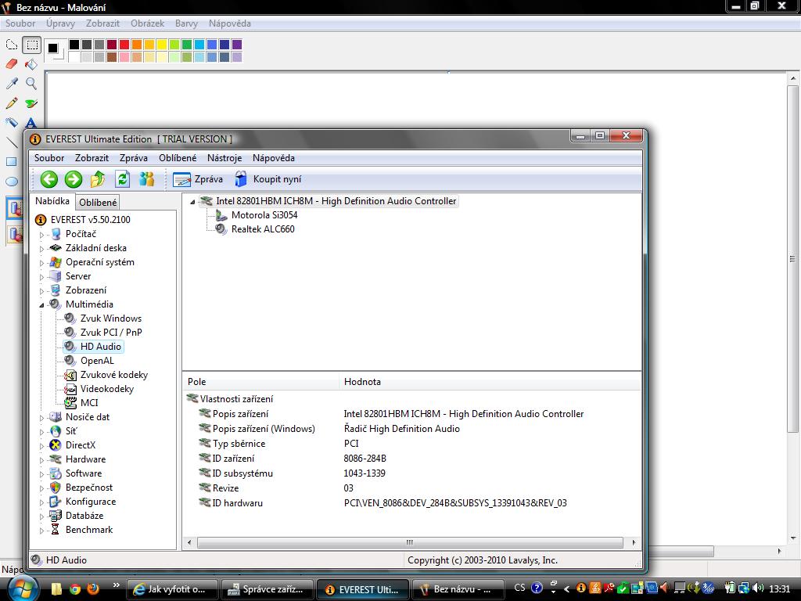The height and width of the screenshot is (601, 801).
Task: Select the Free-form select tool in Paint
Action: point(12,45)
